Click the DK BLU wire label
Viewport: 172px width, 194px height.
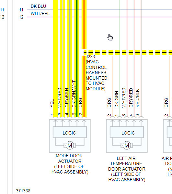point(38,6)
